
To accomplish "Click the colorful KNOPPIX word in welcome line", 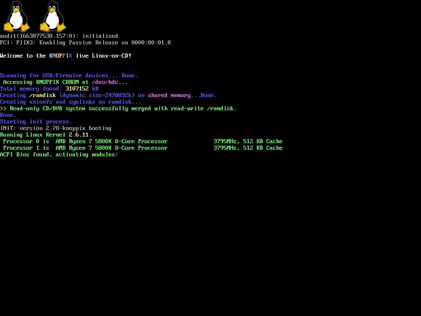I will 61,56.
